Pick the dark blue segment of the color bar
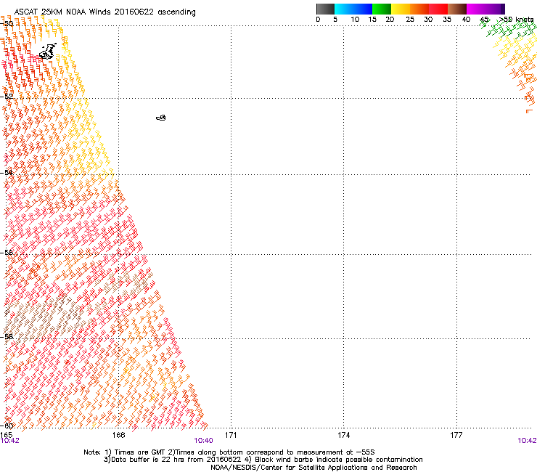 coord(363,9)
